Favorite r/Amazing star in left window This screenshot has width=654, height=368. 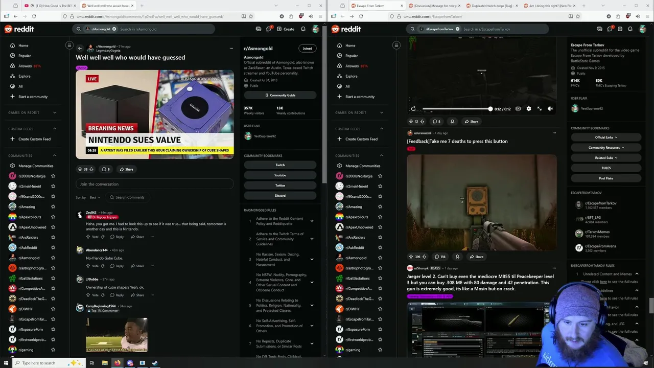point(53,206)
